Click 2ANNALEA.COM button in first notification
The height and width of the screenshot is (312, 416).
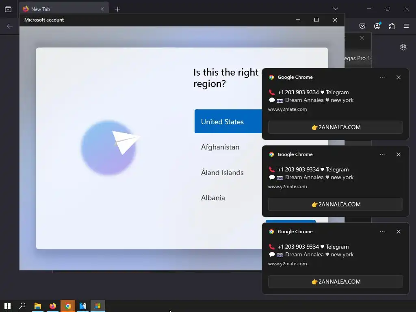335,127
